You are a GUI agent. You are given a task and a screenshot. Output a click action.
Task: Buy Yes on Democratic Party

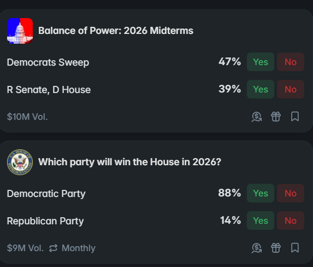point(261,193)
